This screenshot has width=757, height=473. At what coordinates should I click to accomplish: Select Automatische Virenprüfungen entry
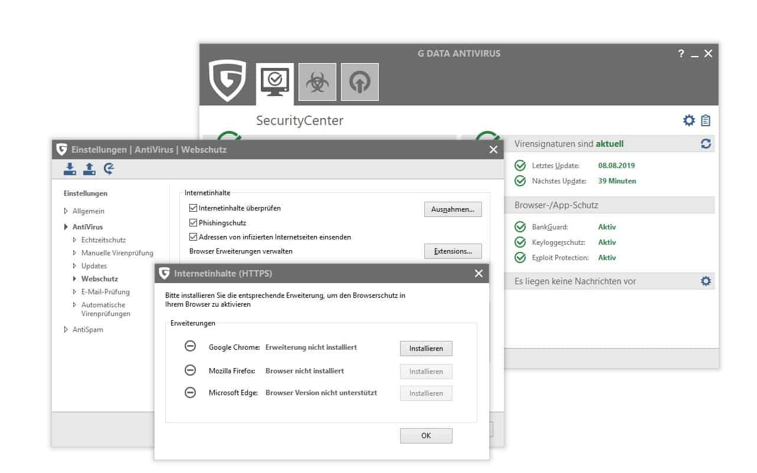106,309
